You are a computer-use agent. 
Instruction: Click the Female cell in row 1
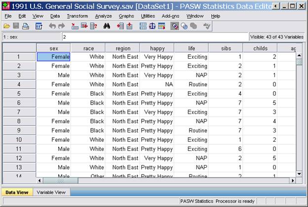click(54, 57)
